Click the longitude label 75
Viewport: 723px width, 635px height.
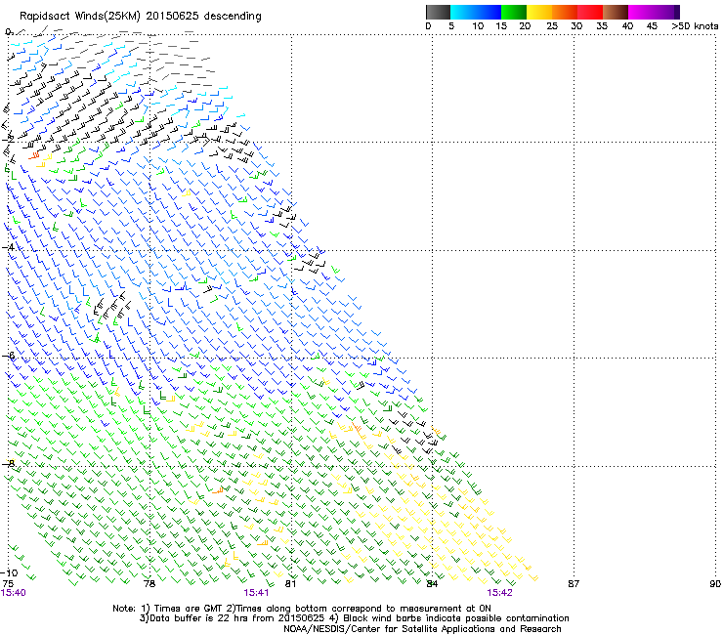tap(8, 584)
